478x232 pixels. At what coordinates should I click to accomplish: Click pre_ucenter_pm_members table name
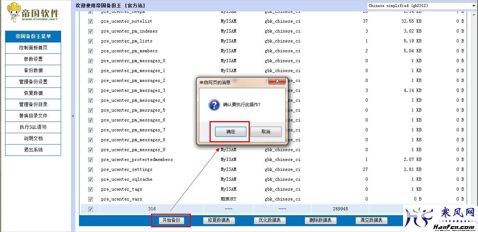[129, 51]
